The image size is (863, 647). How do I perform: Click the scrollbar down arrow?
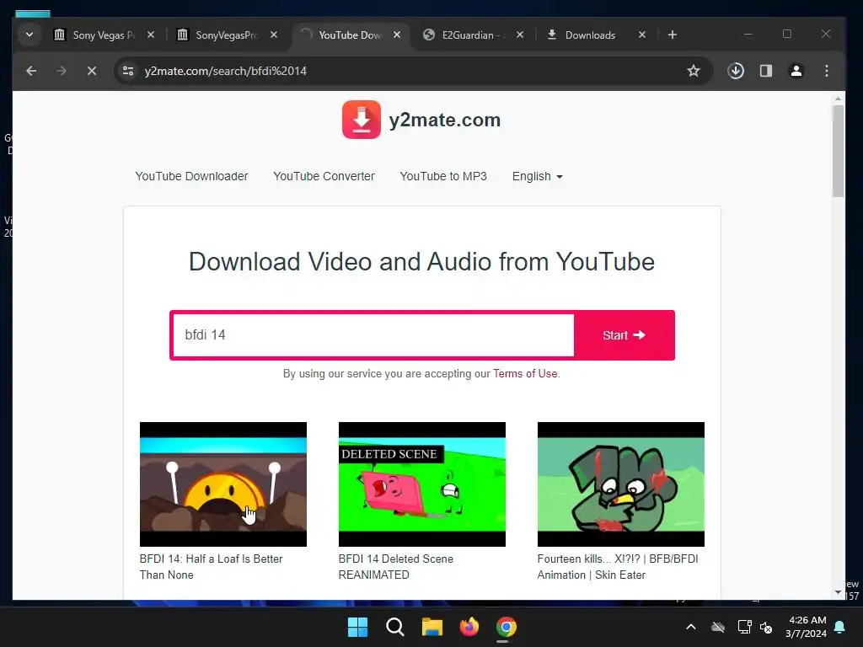[x=838, y=592]
